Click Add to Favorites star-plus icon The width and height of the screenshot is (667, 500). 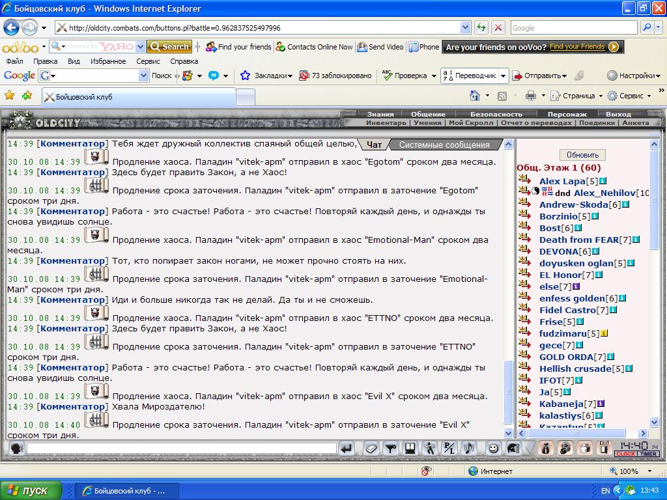coord(27,96)
